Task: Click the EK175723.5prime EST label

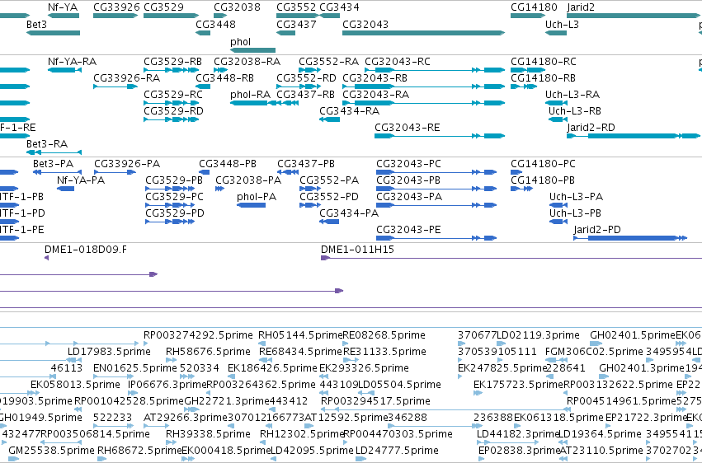Action: tap(518, 385)
